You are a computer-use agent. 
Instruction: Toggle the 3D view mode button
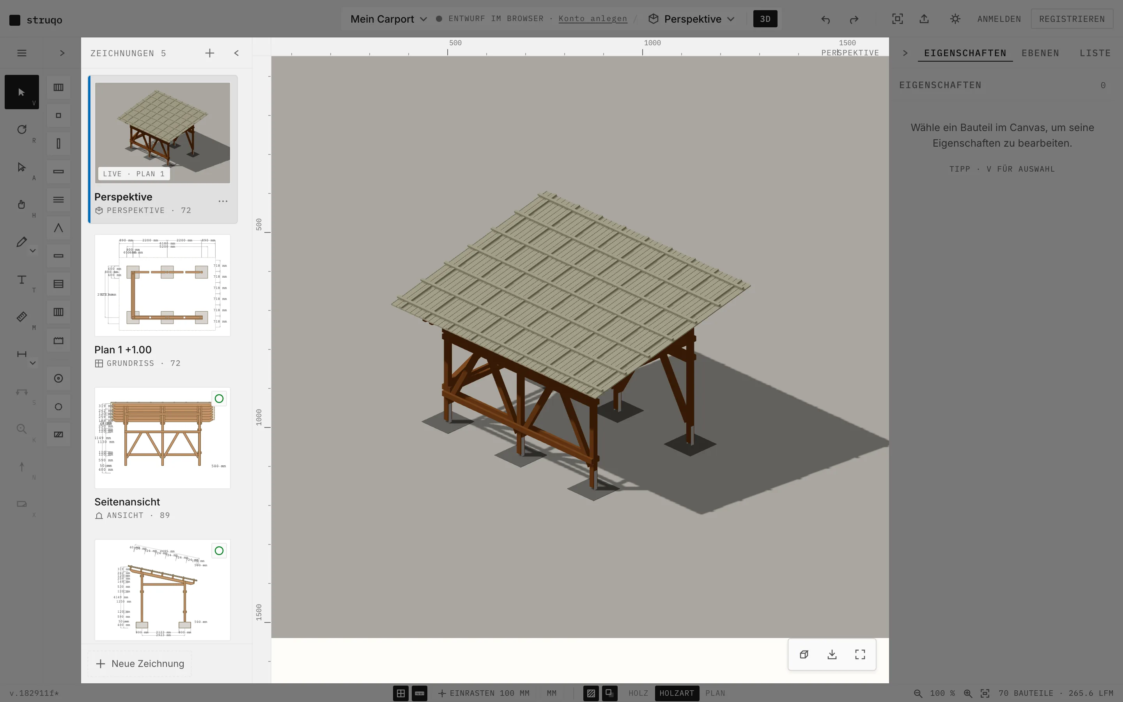click(765, 19)
